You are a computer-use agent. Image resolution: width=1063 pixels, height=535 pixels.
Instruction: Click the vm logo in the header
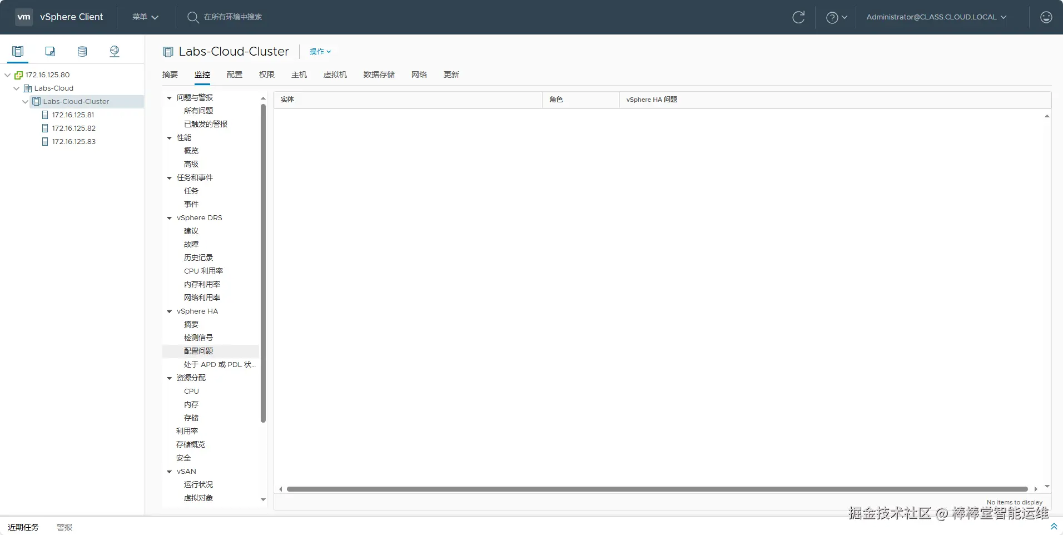pos(24,17)
